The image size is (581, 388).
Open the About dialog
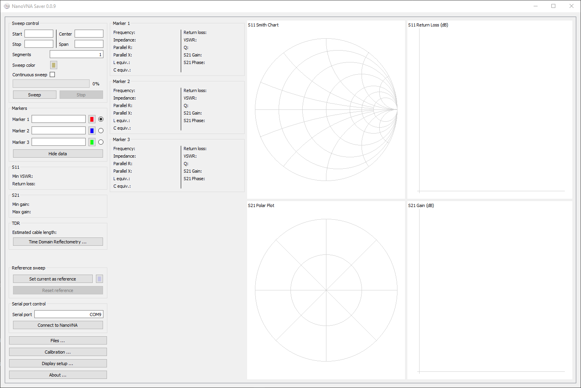click(58, 375)
